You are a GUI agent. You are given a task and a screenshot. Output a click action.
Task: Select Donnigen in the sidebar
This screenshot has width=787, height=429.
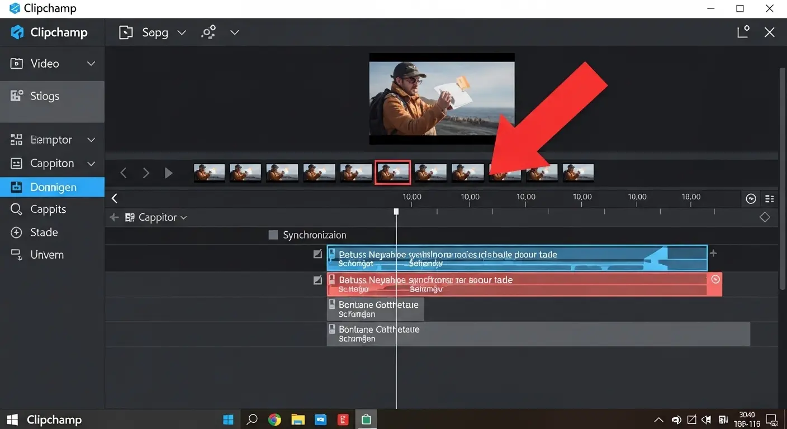click(52, 187)
